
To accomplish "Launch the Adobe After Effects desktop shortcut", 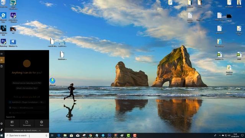I will (x=13, y=17).
